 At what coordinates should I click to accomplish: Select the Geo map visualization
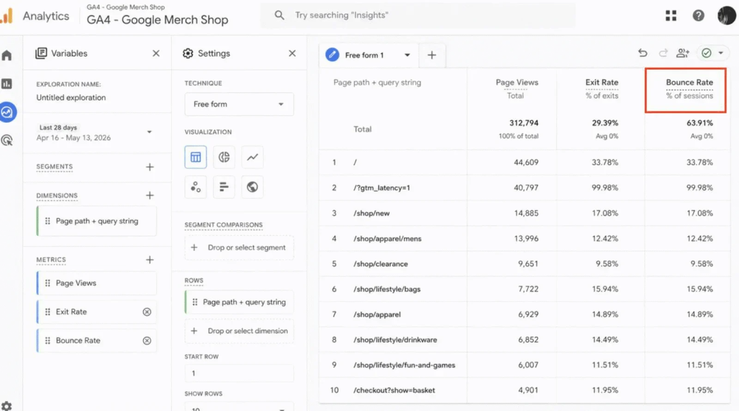tap(252, 187)
